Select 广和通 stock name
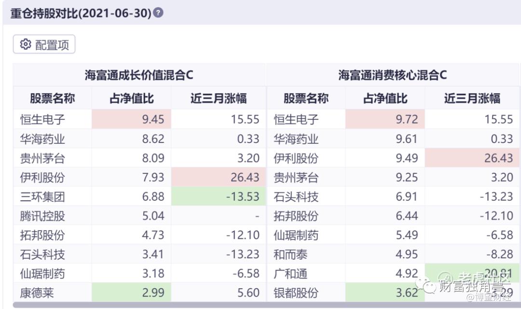521x309 pixels. [x=290, y=273]
